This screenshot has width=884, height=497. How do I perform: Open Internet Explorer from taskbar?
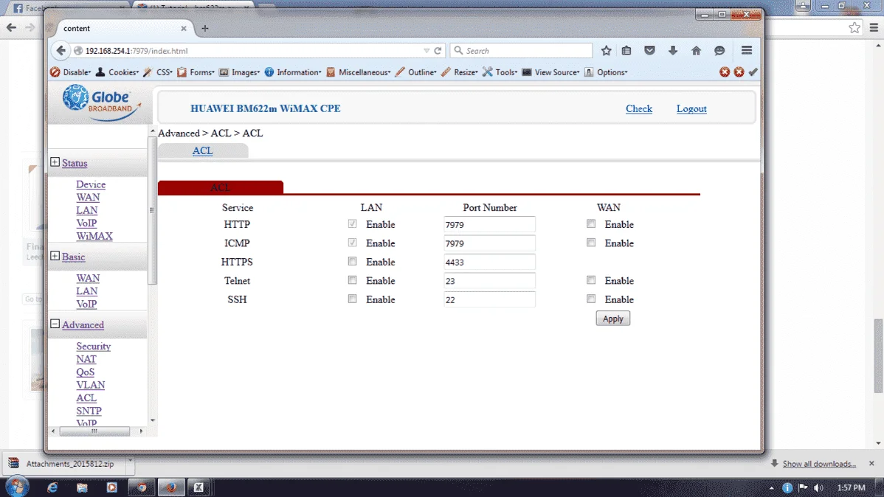click(x=52, y=487)
